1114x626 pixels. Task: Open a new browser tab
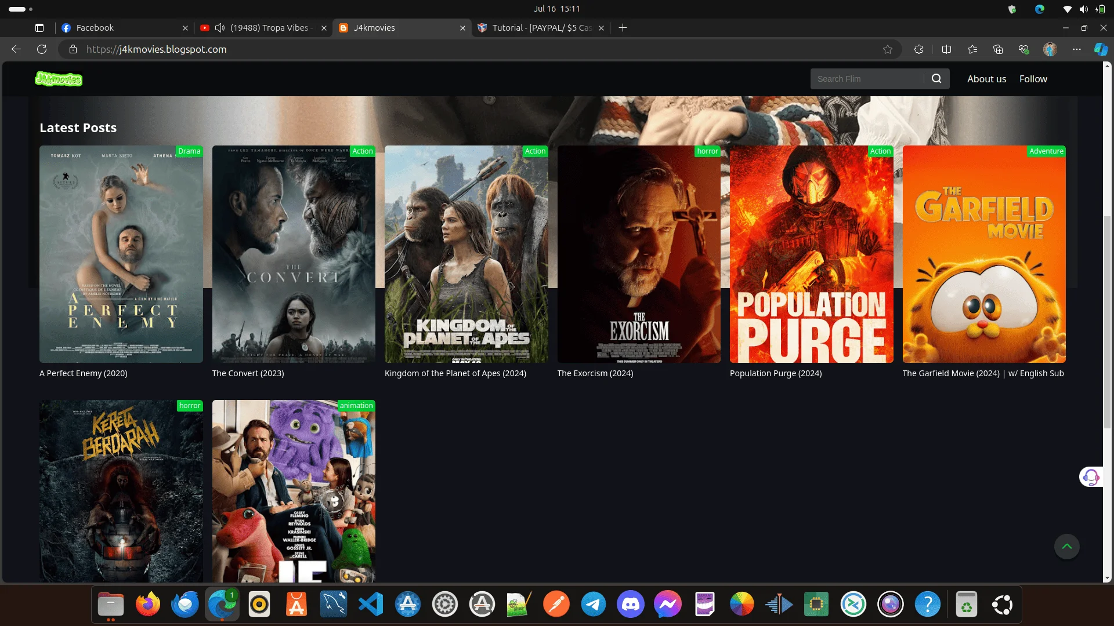tap(623, 28)
